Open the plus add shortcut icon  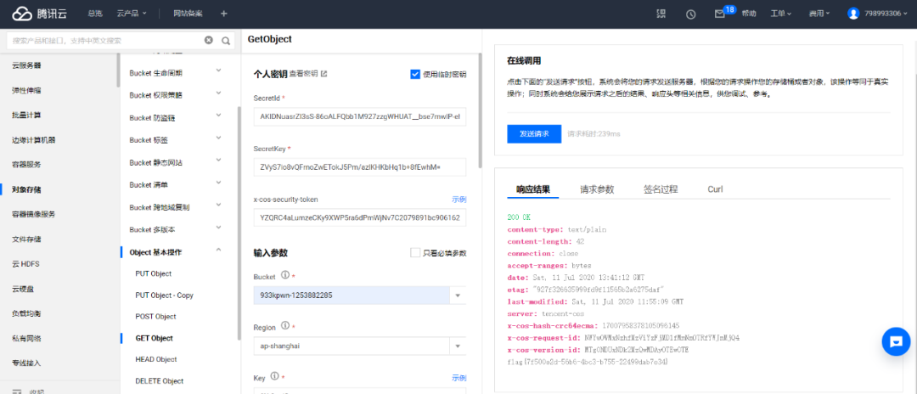point(224,14)
